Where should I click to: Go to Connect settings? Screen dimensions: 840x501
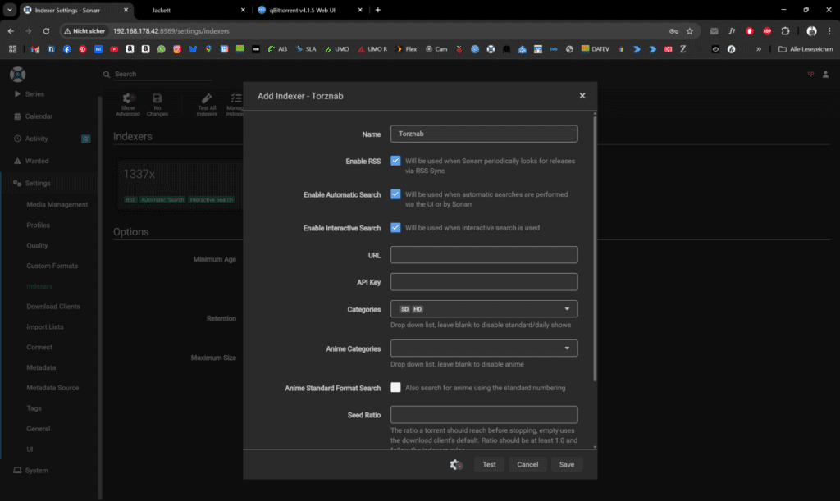coord(39,348)
